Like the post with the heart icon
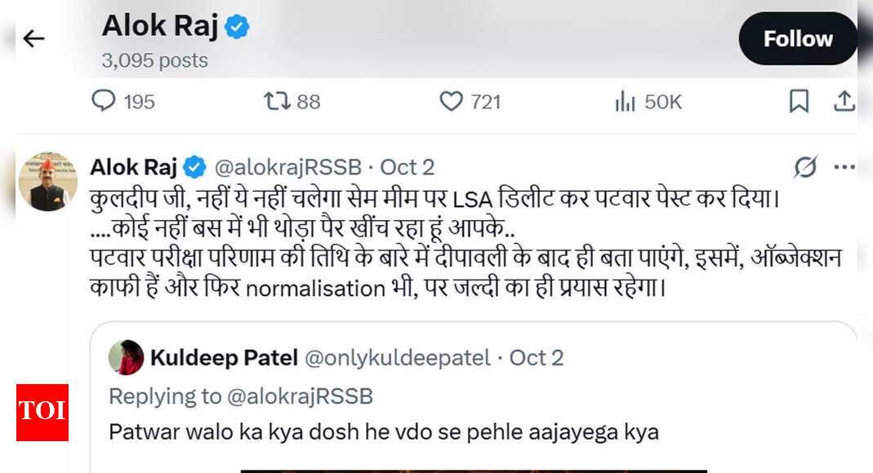This screenshot has height=473, width=873. (x=451, y=101)
